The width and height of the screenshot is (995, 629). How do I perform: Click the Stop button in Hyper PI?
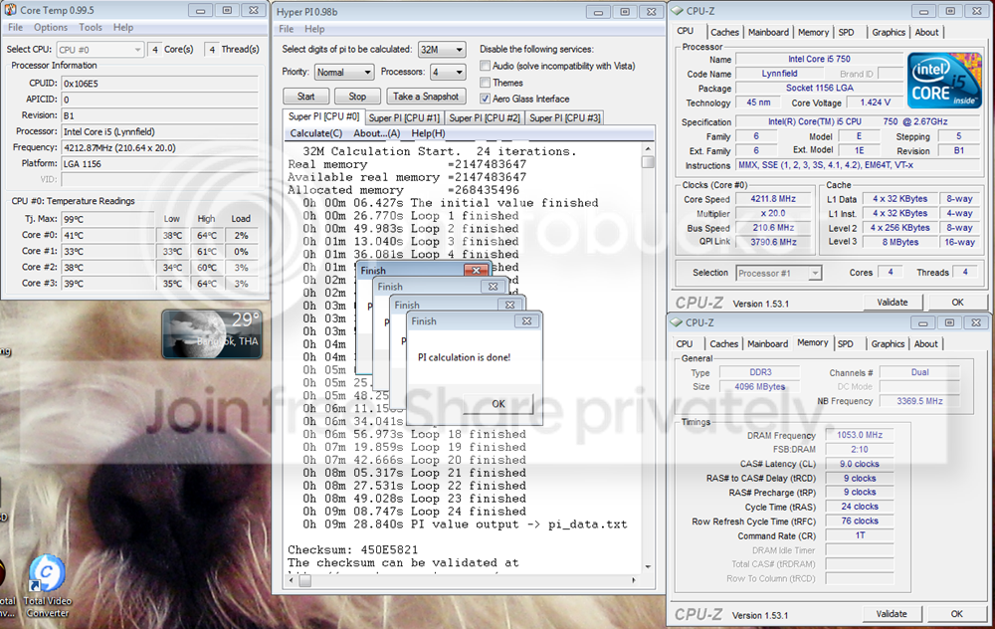[357, 97]
